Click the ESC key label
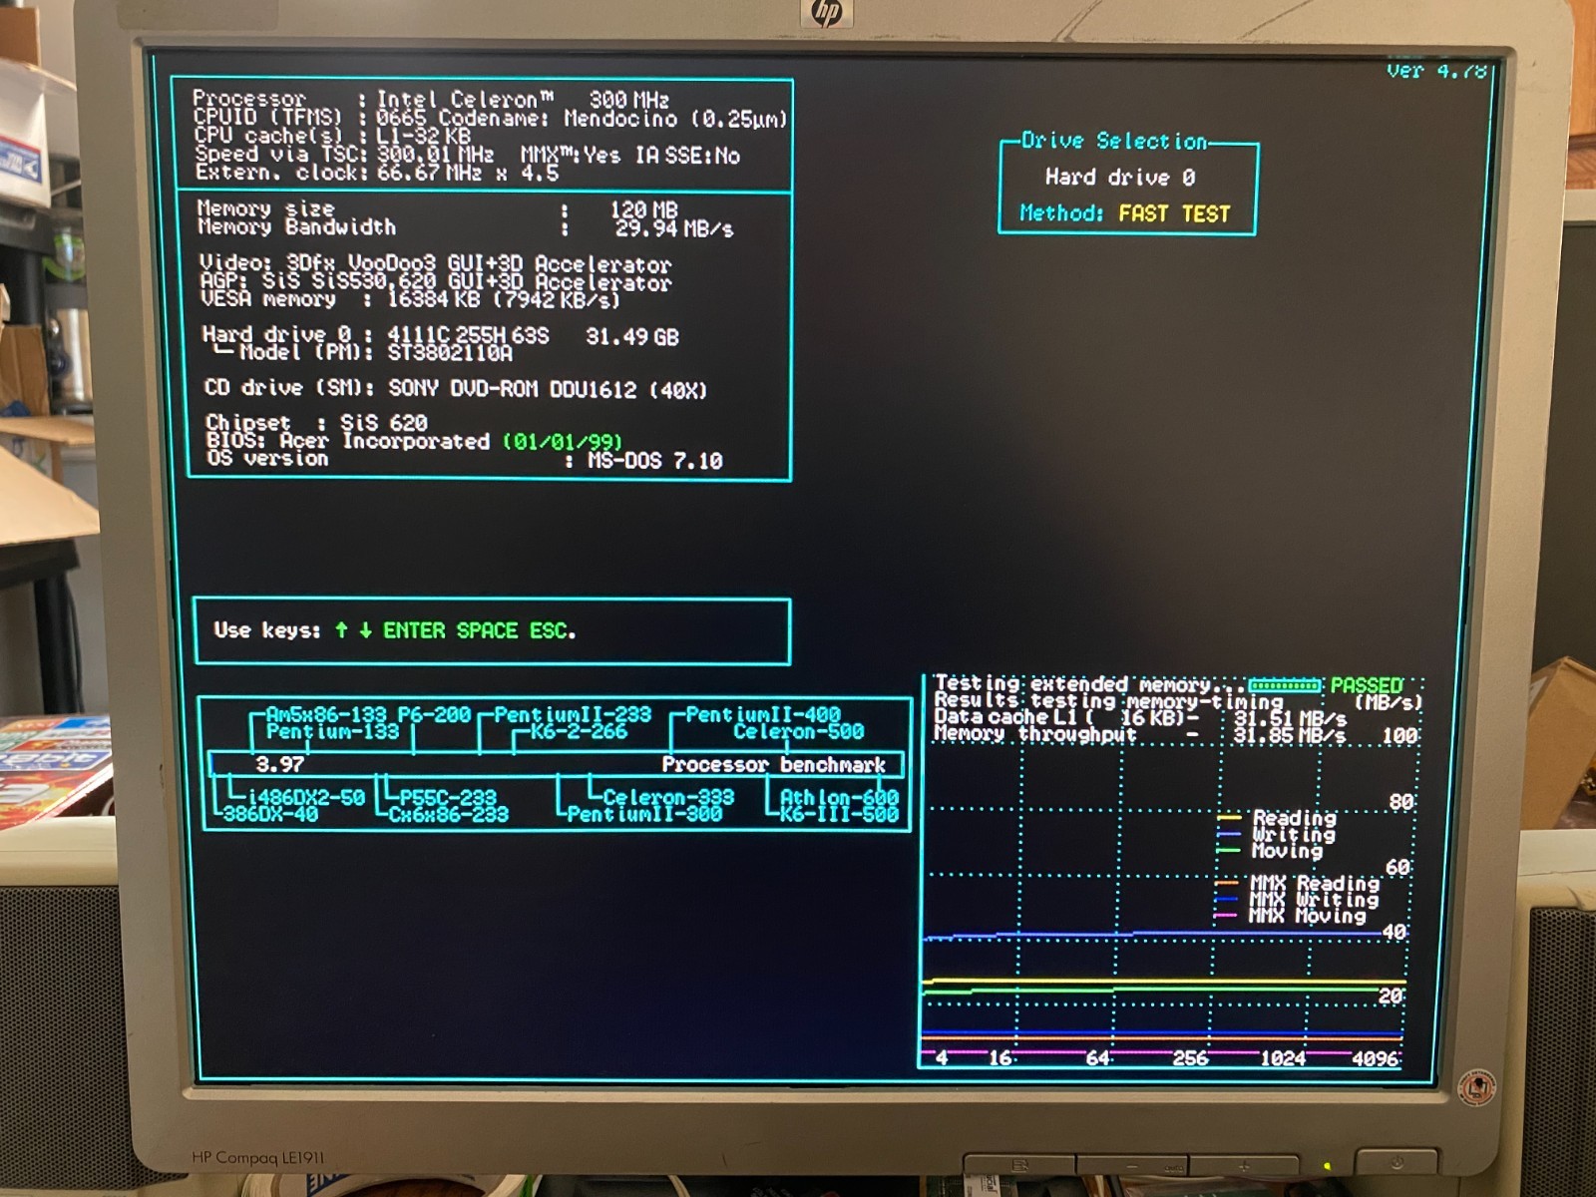Image resolution: width=1596 pixels, height=1197 pixels. pos(551,630)
